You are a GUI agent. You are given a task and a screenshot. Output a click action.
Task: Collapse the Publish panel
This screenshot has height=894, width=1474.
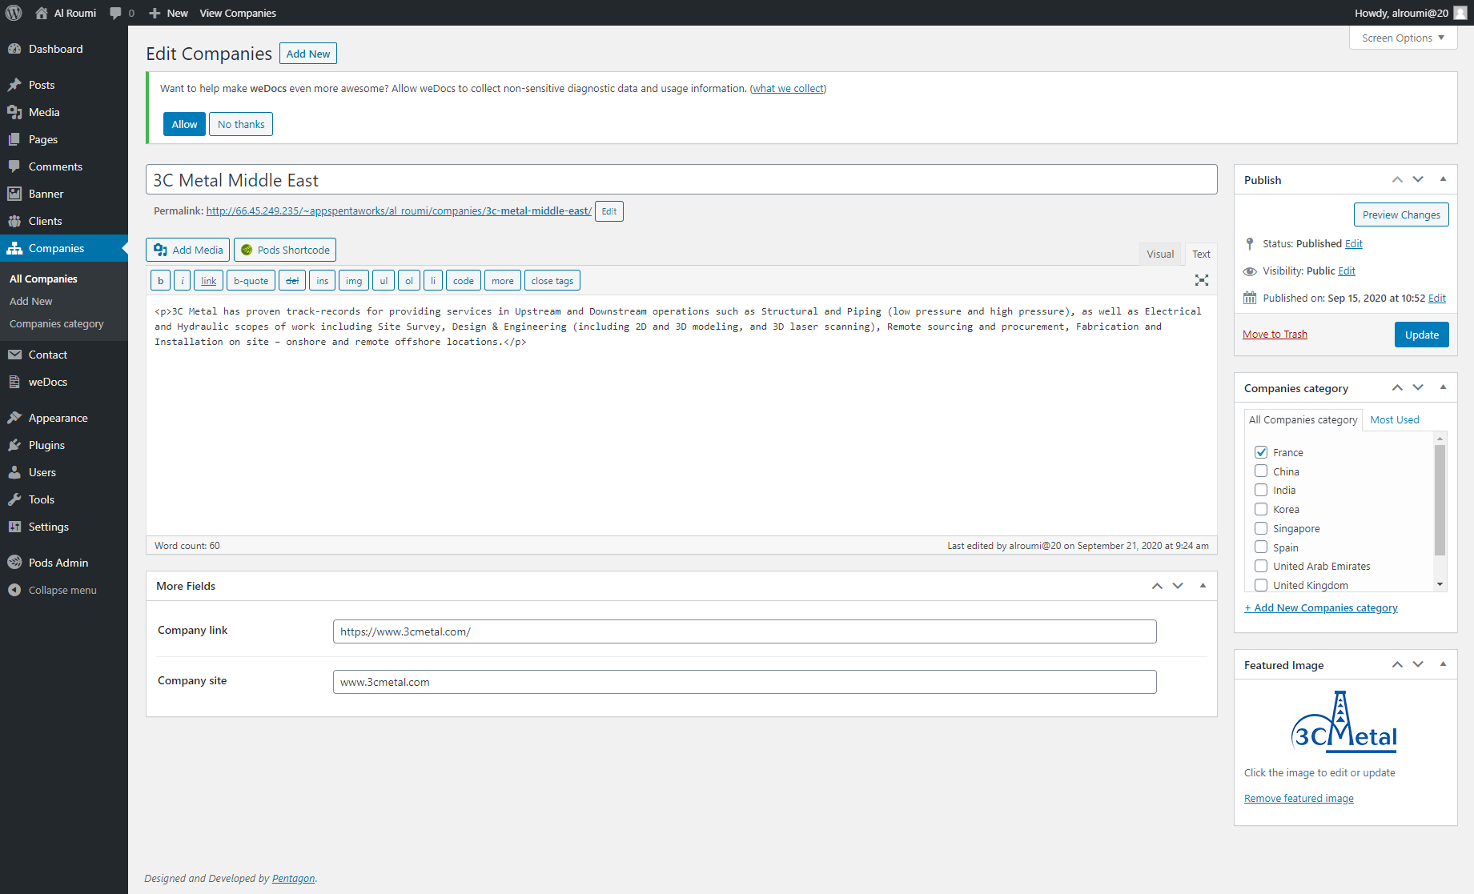pyautogui.click(x=1443, y=179)
